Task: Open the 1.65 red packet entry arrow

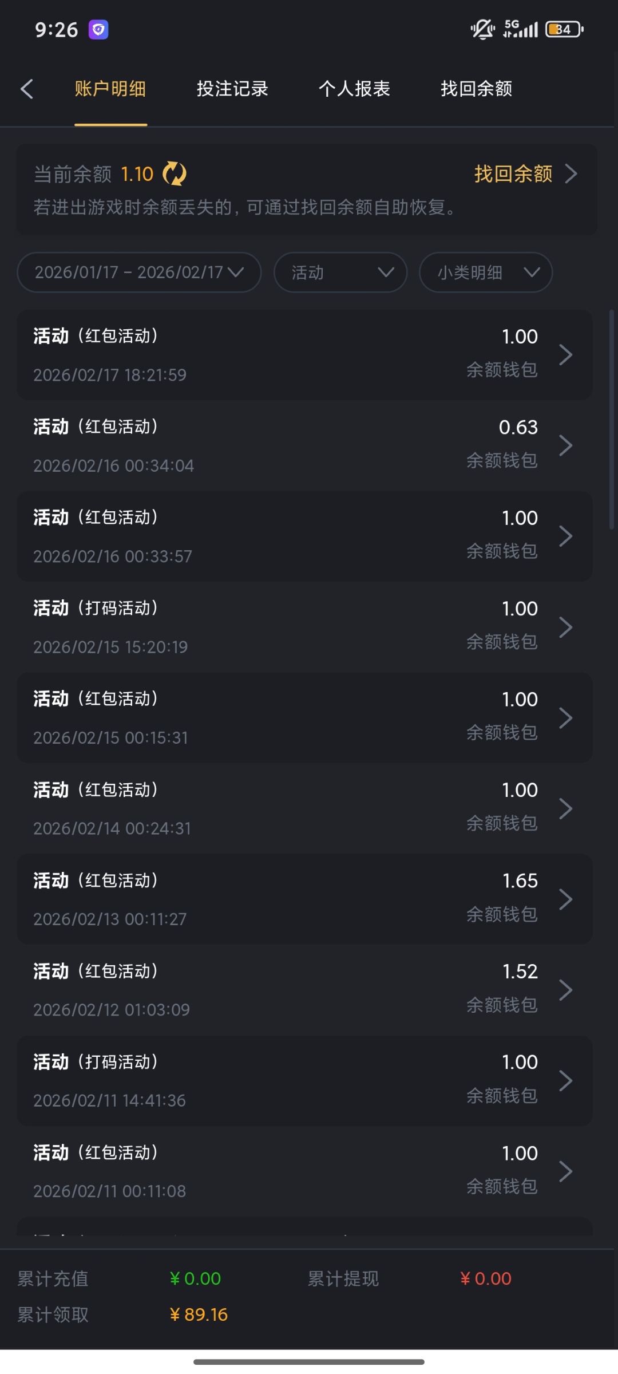Action: click(565, 899)
